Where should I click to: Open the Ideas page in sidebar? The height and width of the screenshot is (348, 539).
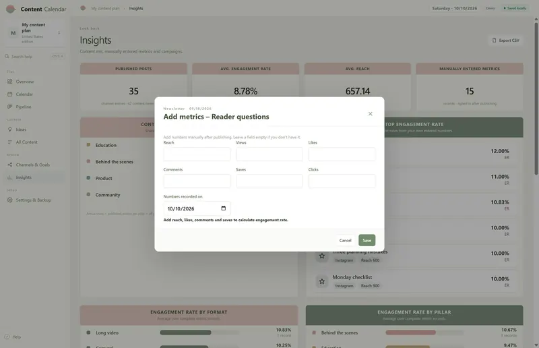pos(34,129)
